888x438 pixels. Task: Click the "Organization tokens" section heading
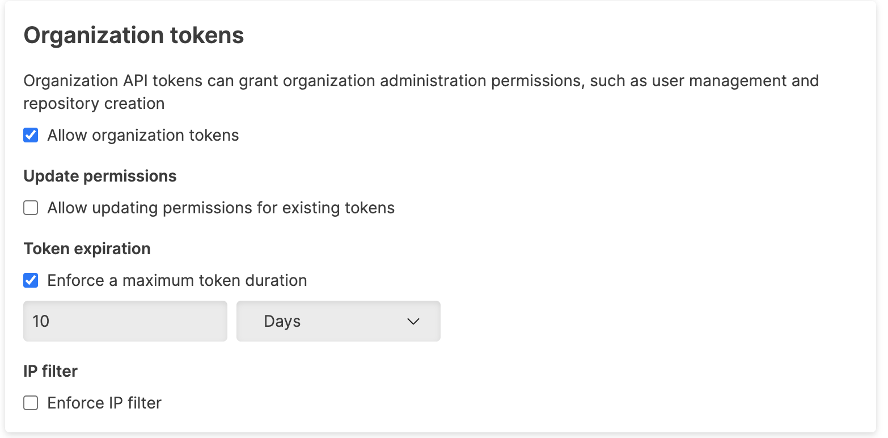click(134, 36)
